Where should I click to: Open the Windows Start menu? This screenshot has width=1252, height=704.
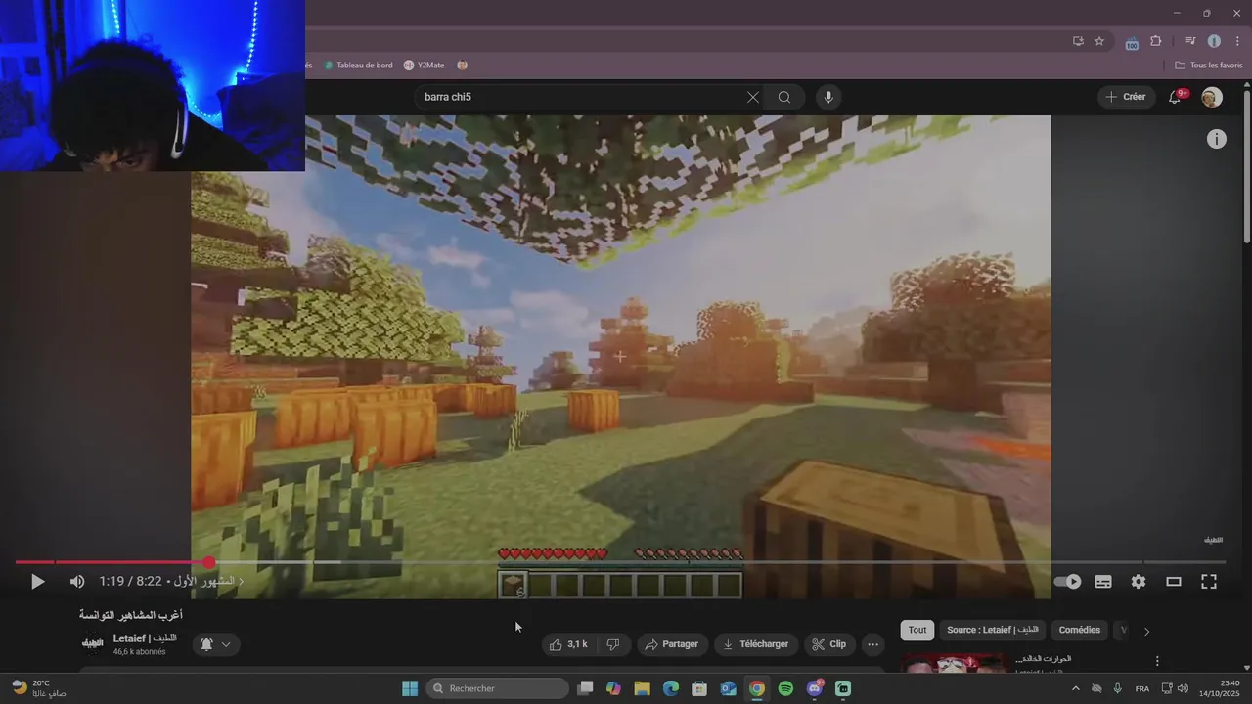[x=409, y=688]
